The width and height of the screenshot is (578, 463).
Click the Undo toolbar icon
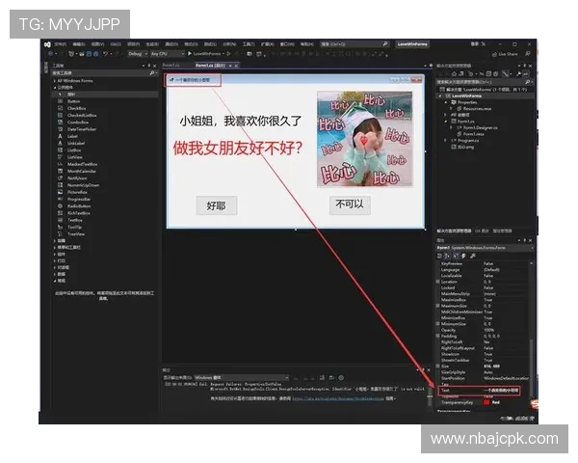[x=105, y=54]
